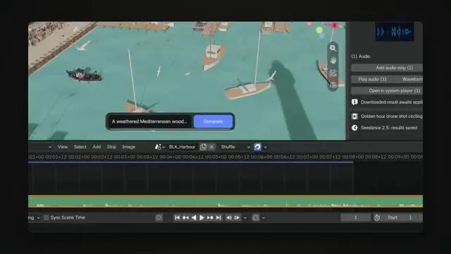Click the zoom magnifier viewport icon

(x=333, y=48)
